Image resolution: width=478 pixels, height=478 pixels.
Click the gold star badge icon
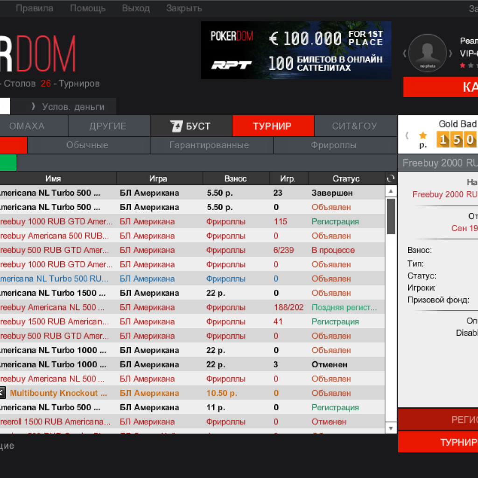click(423, 135)
